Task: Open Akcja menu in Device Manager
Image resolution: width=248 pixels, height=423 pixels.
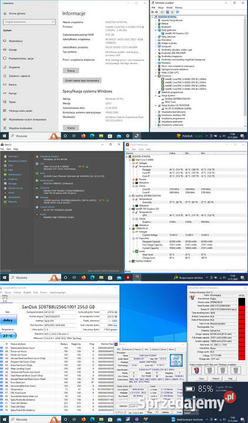Action: (161, 8)
